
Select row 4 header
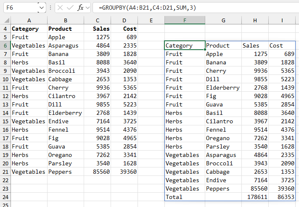tap(5, 29)
